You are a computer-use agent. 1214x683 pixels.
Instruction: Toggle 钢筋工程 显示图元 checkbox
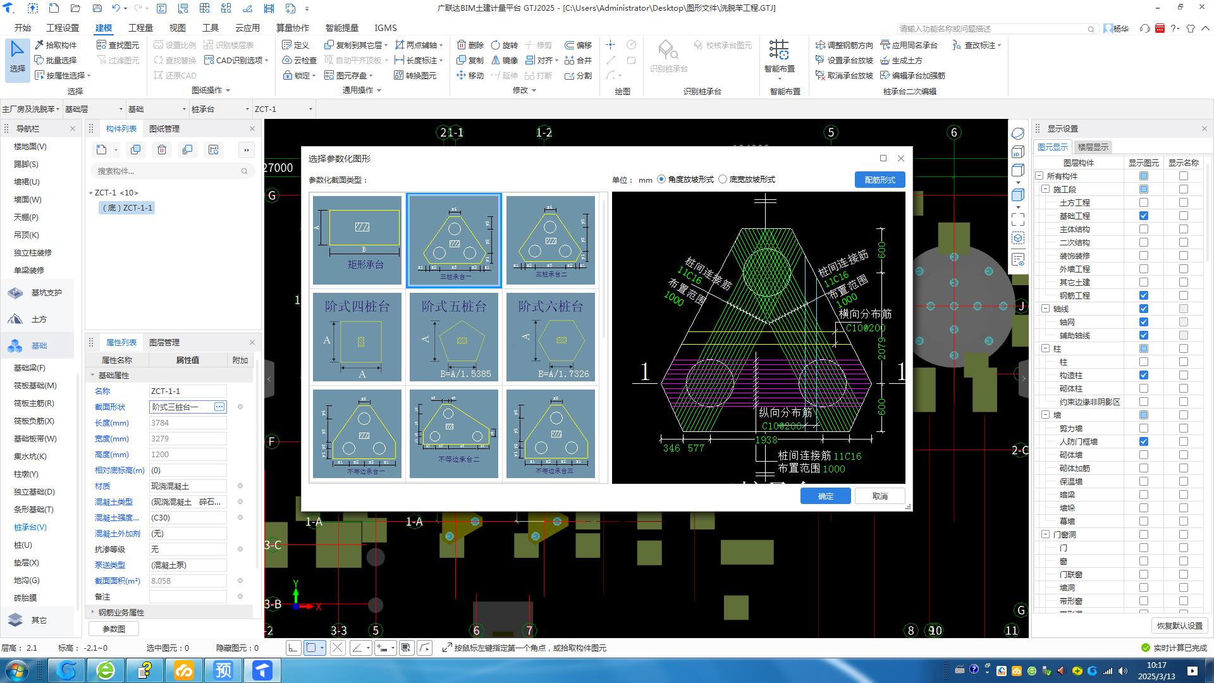click(x=1143, y=295)
